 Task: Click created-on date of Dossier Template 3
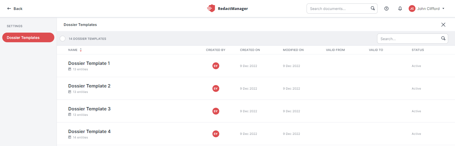tap(248, 111)
